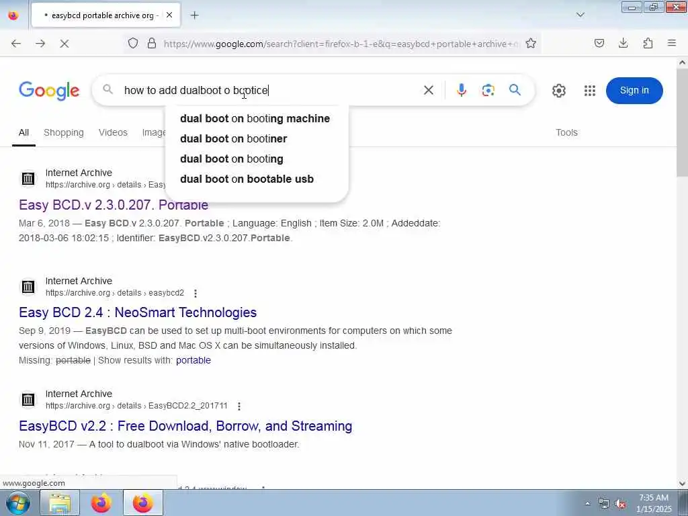This screenshot has height=516, width=688.
Task: Click the scrollbar up arrow
Action: click(682, 62)
